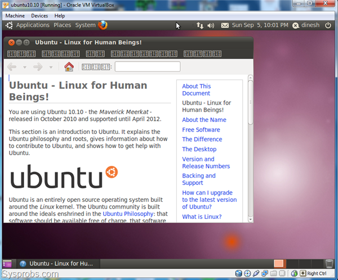
Task: Click the VirtualBox USB devices status icon
Action: tap(256, 273)
